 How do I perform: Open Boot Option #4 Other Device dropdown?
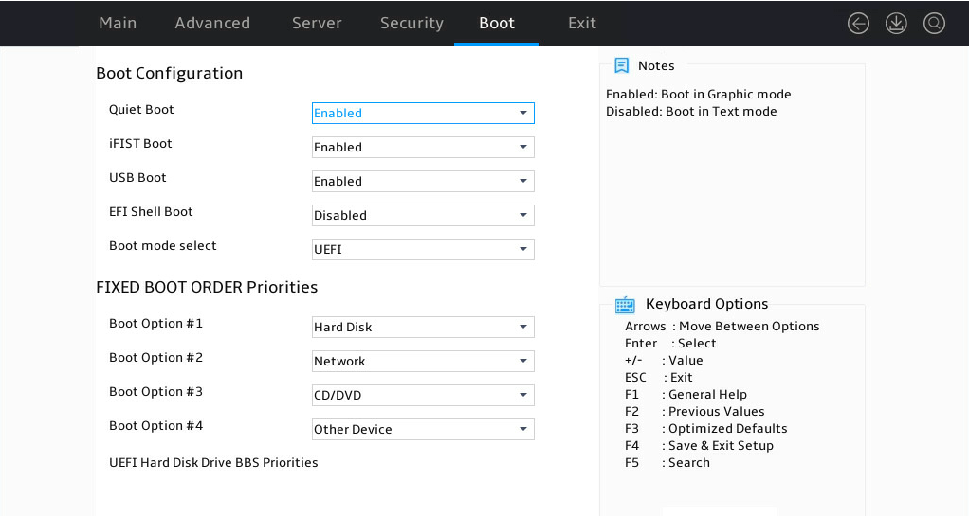coord(423,429)
